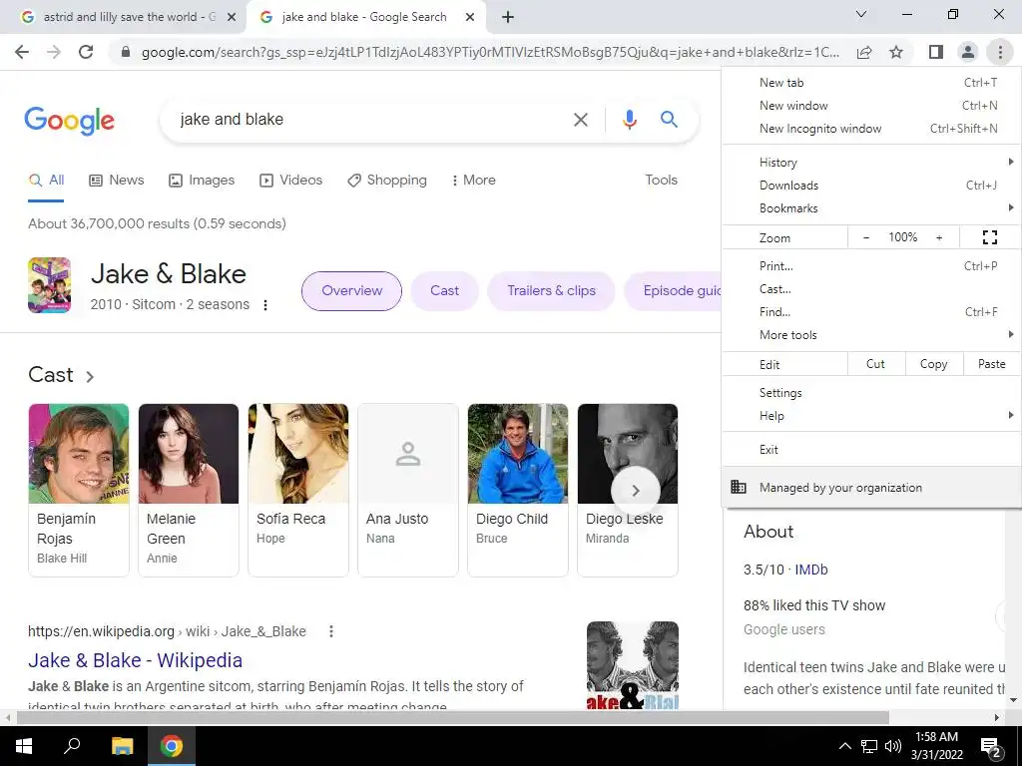Open File Explorer from taskbar

[x=122, y=746]
